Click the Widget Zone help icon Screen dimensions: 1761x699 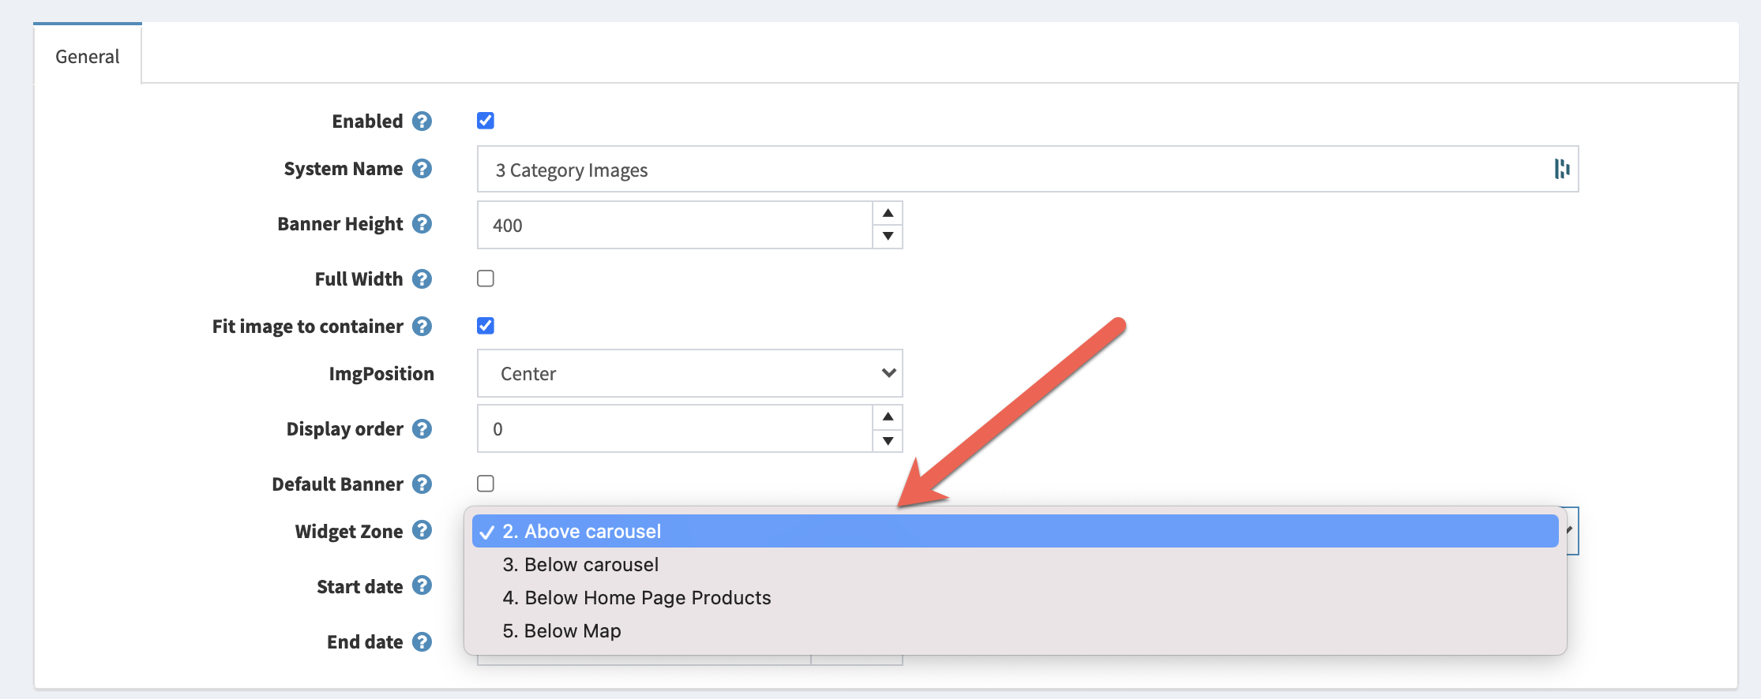422,530
